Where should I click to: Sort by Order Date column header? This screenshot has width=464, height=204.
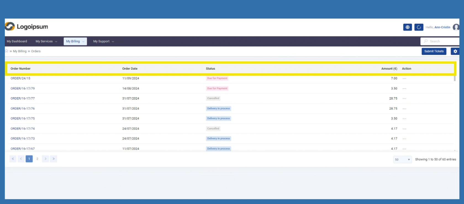(x=130, y=69)
